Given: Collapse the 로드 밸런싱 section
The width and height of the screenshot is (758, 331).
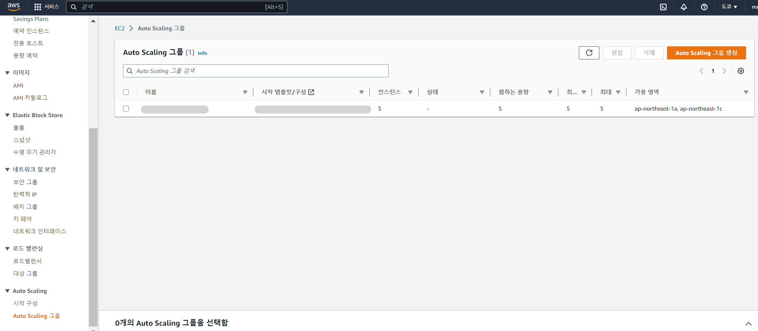Looking at the screenshot, I should point(7,248).
